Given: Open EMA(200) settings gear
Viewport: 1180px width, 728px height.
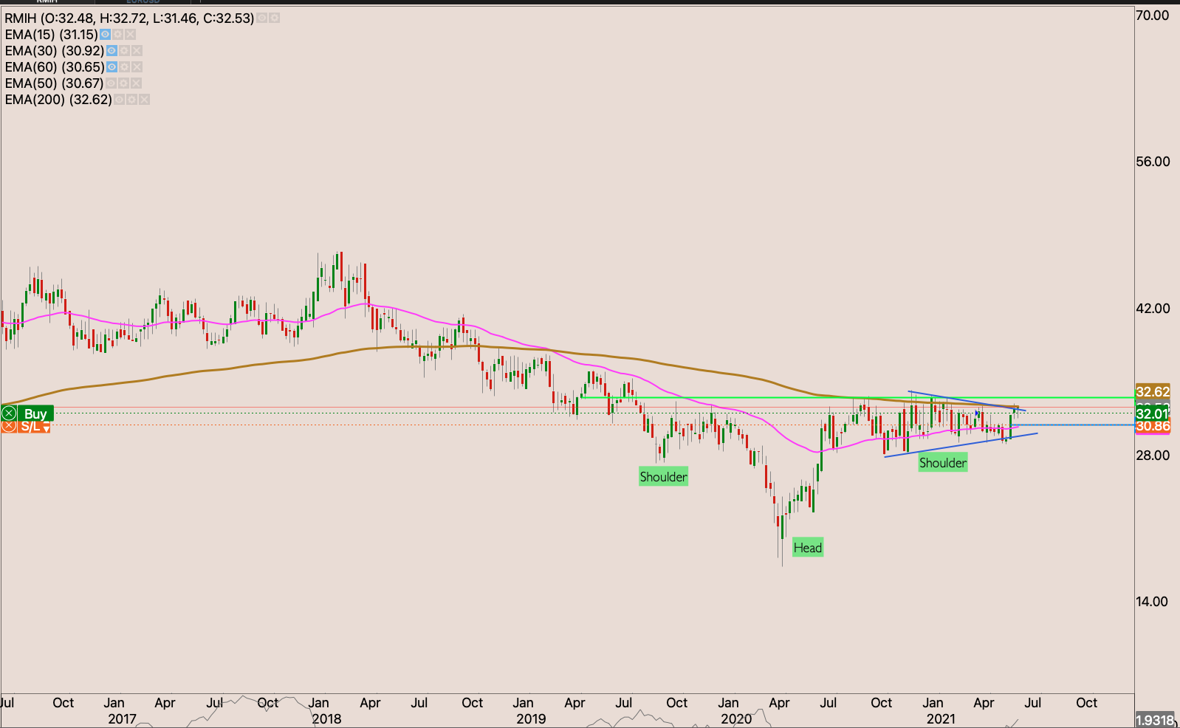Looking at the screenshot, I should [x=131, y=100].
